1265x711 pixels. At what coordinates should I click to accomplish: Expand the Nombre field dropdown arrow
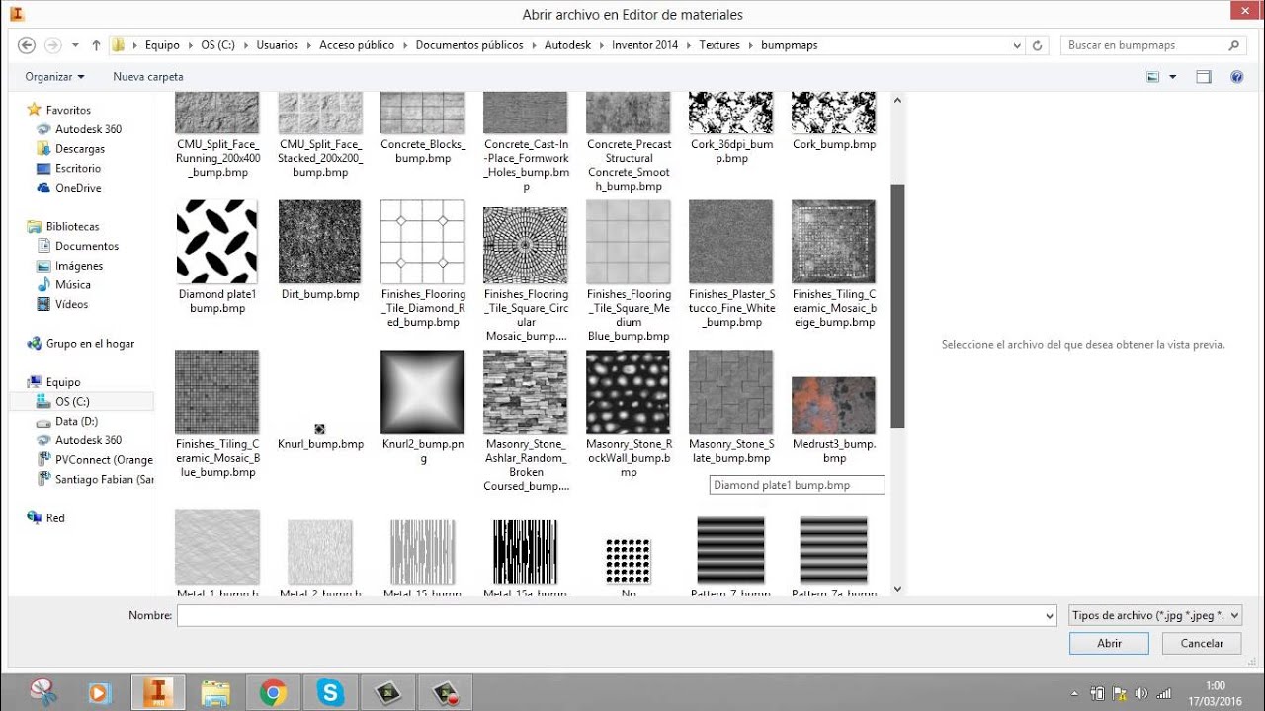coord(1049,615)
